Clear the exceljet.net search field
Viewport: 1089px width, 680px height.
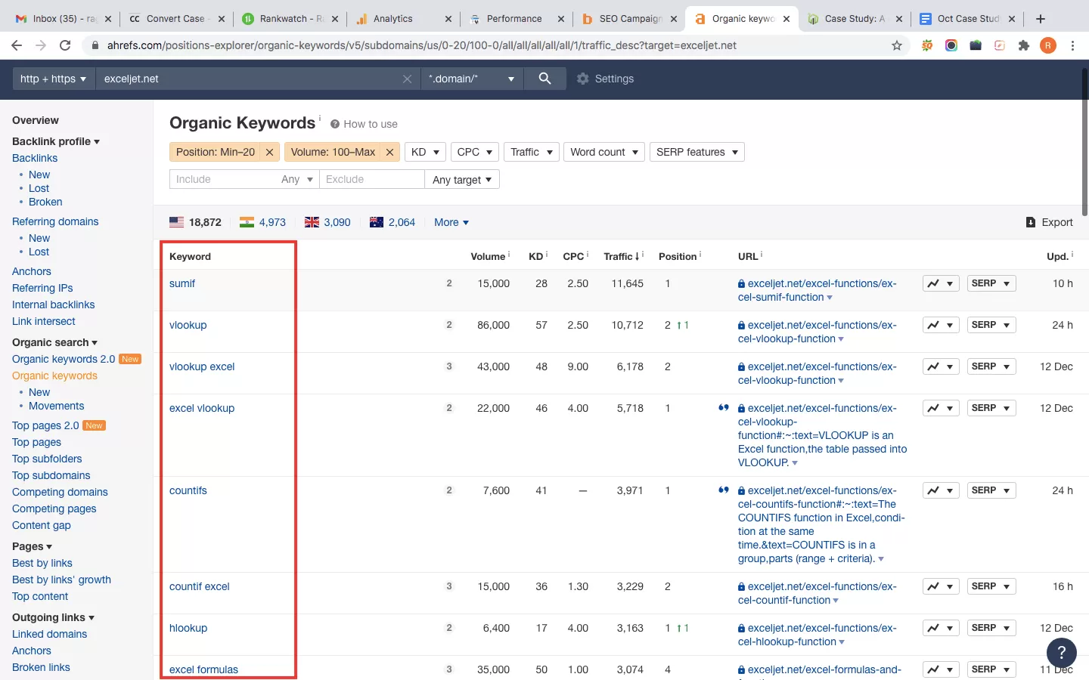407,79
